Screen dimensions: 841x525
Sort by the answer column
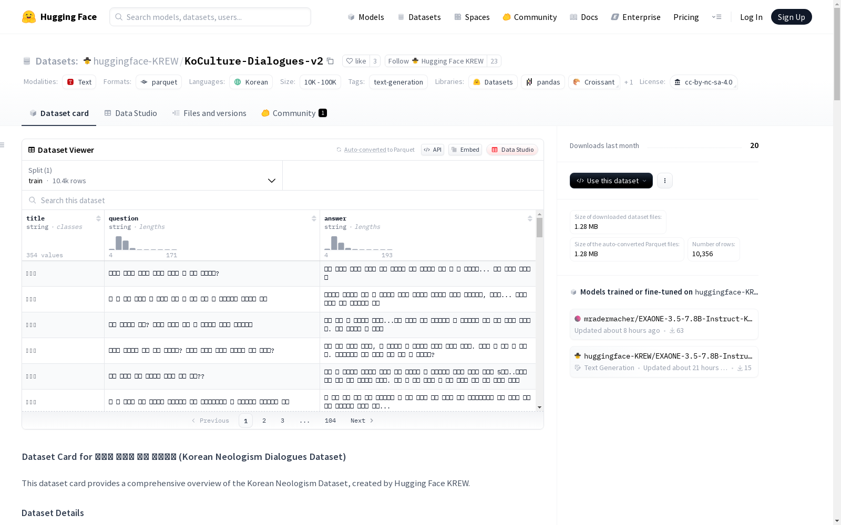[x=530, y=218]
